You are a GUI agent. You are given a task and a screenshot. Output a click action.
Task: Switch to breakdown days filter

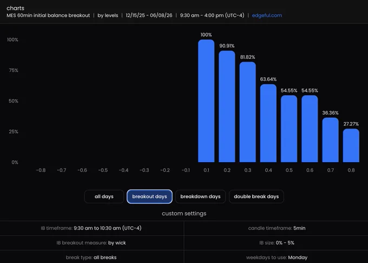[200, 197]
